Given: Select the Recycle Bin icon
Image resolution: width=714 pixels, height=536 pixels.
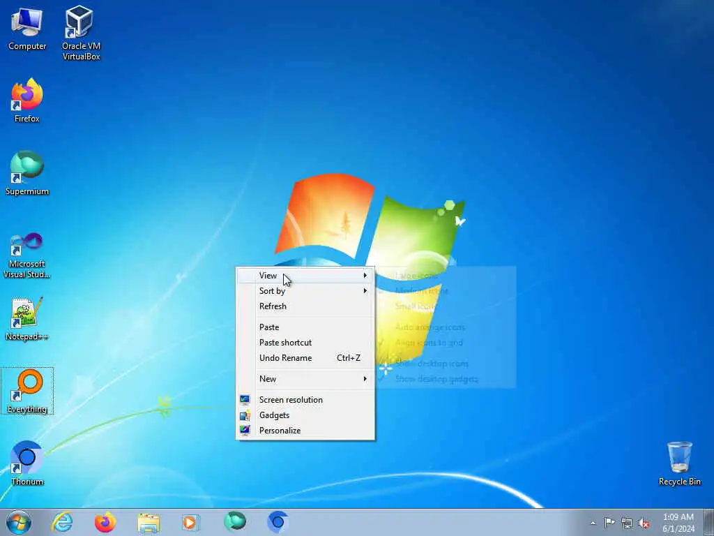Looking at the screenshot, I should tap(679, 463).
